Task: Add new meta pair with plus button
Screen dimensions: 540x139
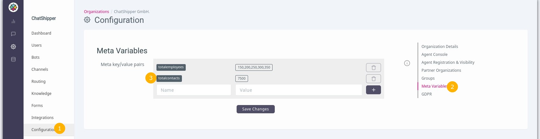Action: click(x=373, y=90)
